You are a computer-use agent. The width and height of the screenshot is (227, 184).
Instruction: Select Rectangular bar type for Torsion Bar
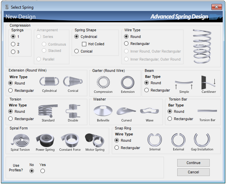[170, 119]
